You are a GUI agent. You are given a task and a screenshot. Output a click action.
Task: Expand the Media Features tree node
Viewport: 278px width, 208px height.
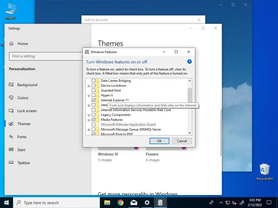(x=89, y=120)
